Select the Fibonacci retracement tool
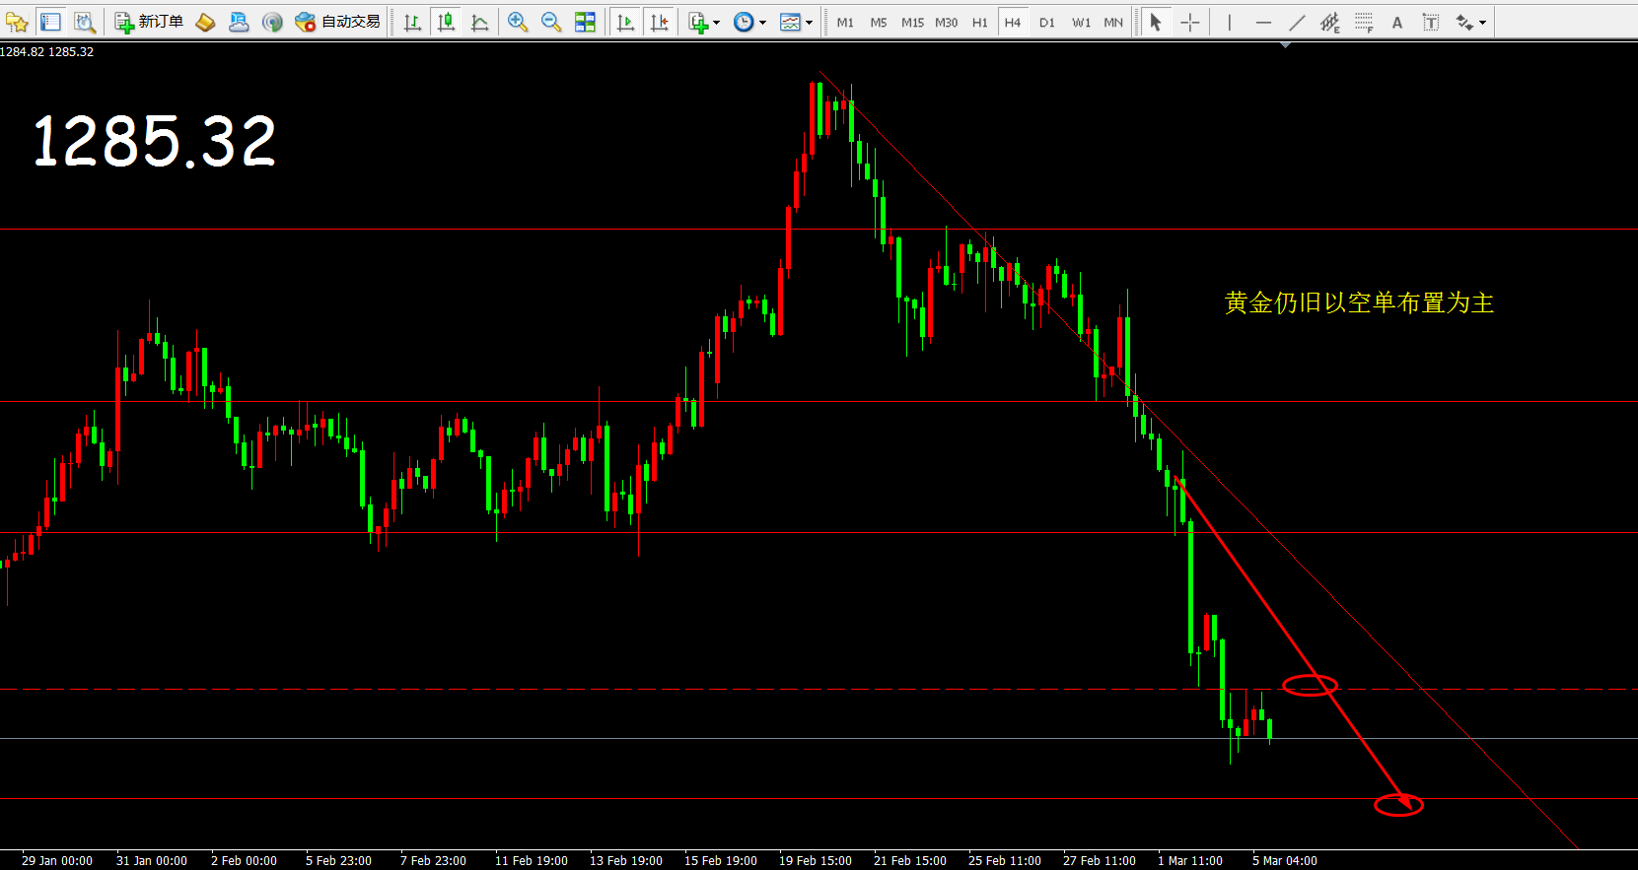The image size is (1638, 870). pos(1364,22)
